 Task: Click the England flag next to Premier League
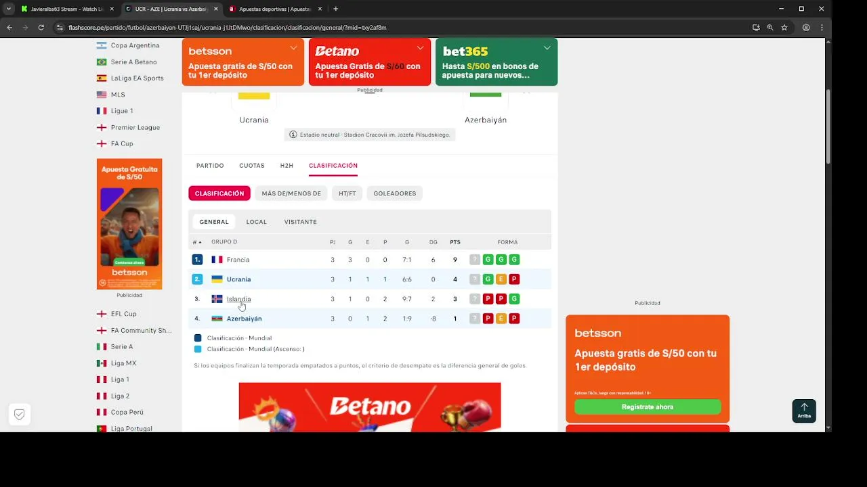[x=102, y=127]
